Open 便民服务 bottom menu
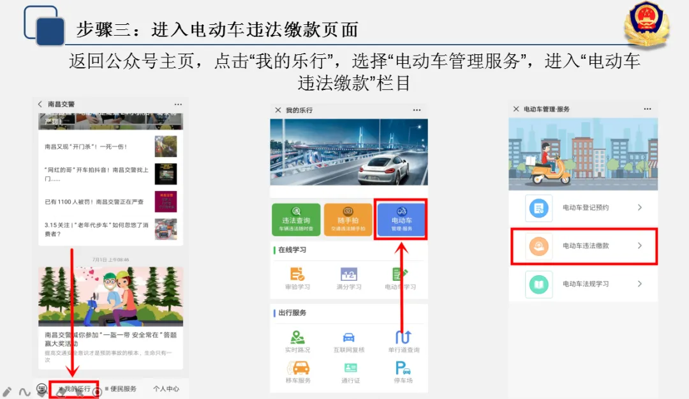The height and width of the screenshot is (399, 689). 121,389
